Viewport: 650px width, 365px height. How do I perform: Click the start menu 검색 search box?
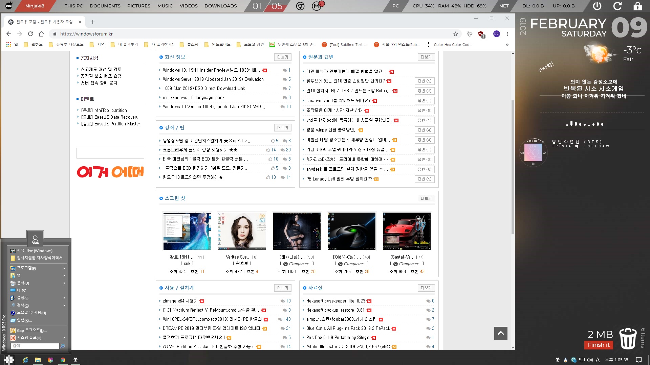coord(35,346)
